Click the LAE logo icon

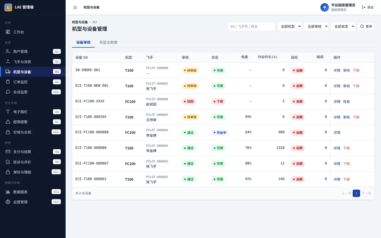(8, 7)
